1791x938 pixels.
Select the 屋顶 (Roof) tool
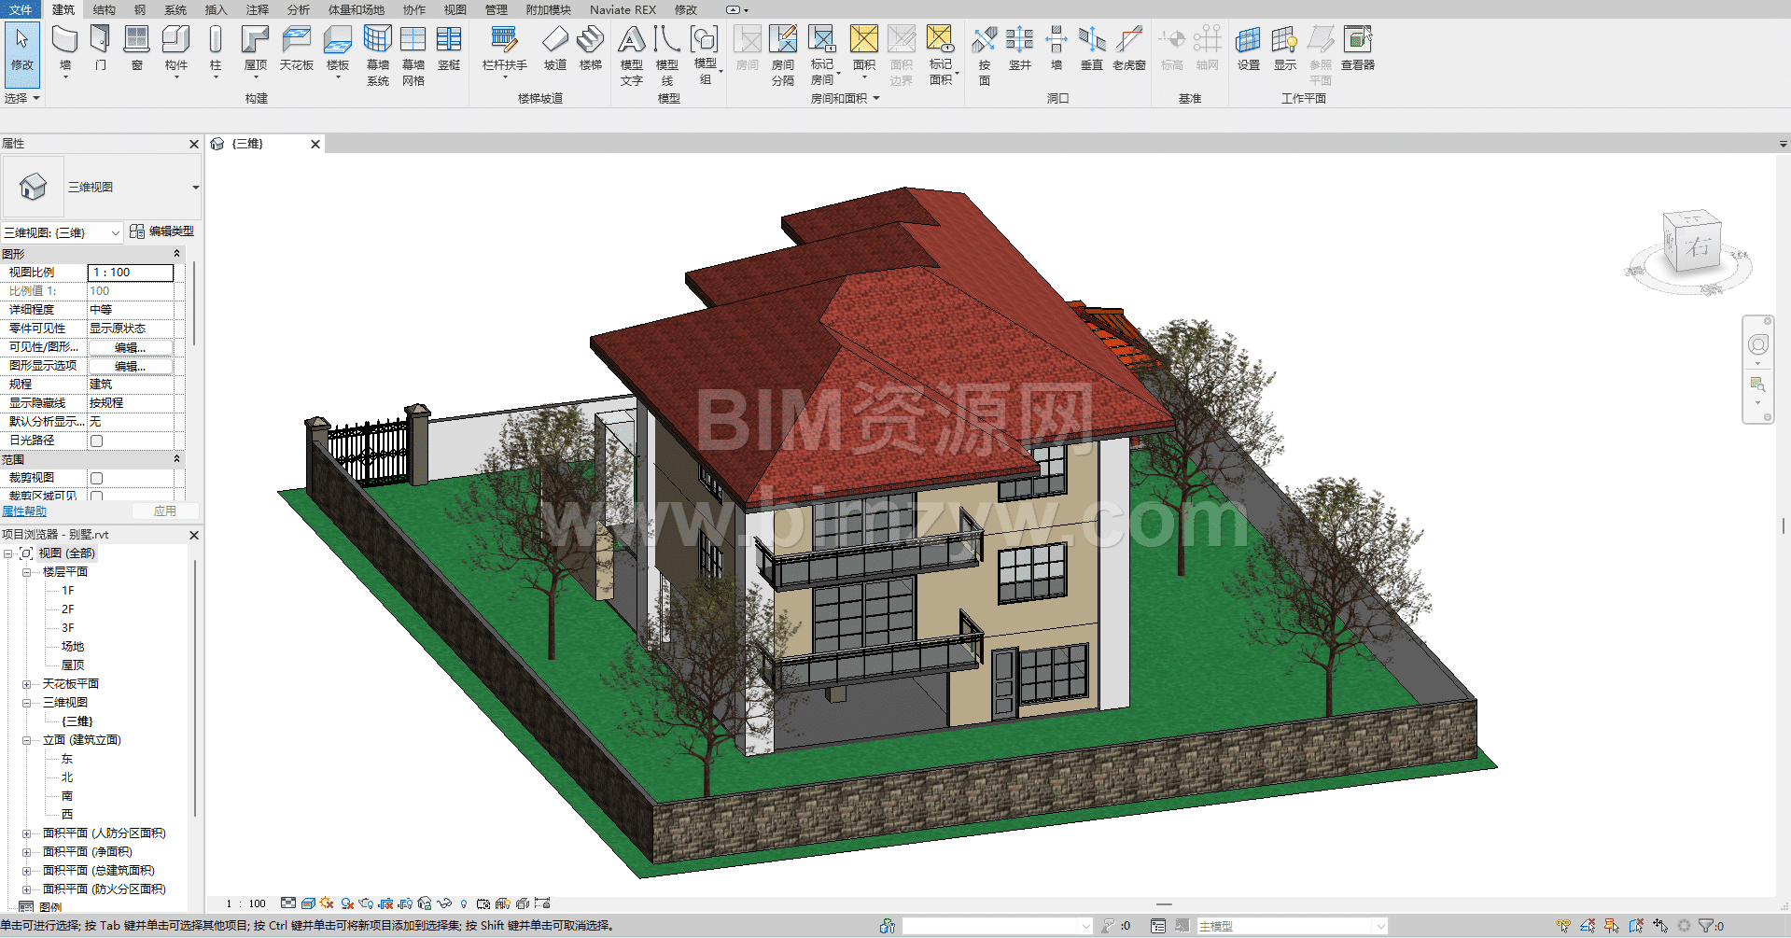(256, 49)
